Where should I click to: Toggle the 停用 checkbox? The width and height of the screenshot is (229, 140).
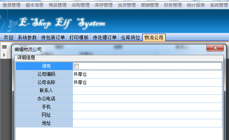pyautogui.click(x=76, y=66)
